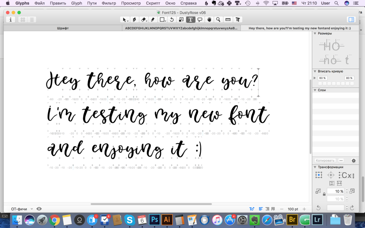365x228 pixels.
Task: Click the flip horizontal mirror icon
Action: click(x=331, y=183)
